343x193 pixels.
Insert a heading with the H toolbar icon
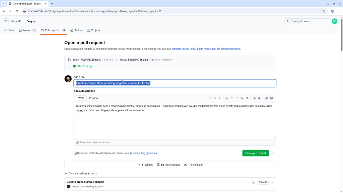209,98
